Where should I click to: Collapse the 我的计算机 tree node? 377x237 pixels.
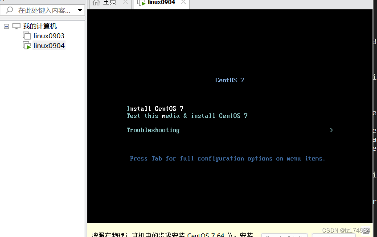coord(7,26)
